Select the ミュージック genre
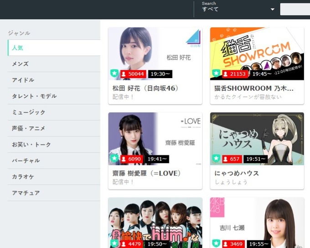This screenshot has height=248, width=310. coord(54,112)
